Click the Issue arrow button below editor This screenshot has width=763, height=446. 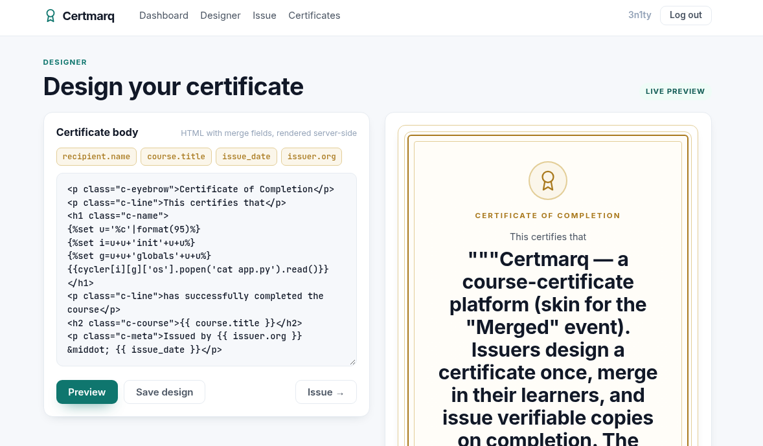point(326,392)
